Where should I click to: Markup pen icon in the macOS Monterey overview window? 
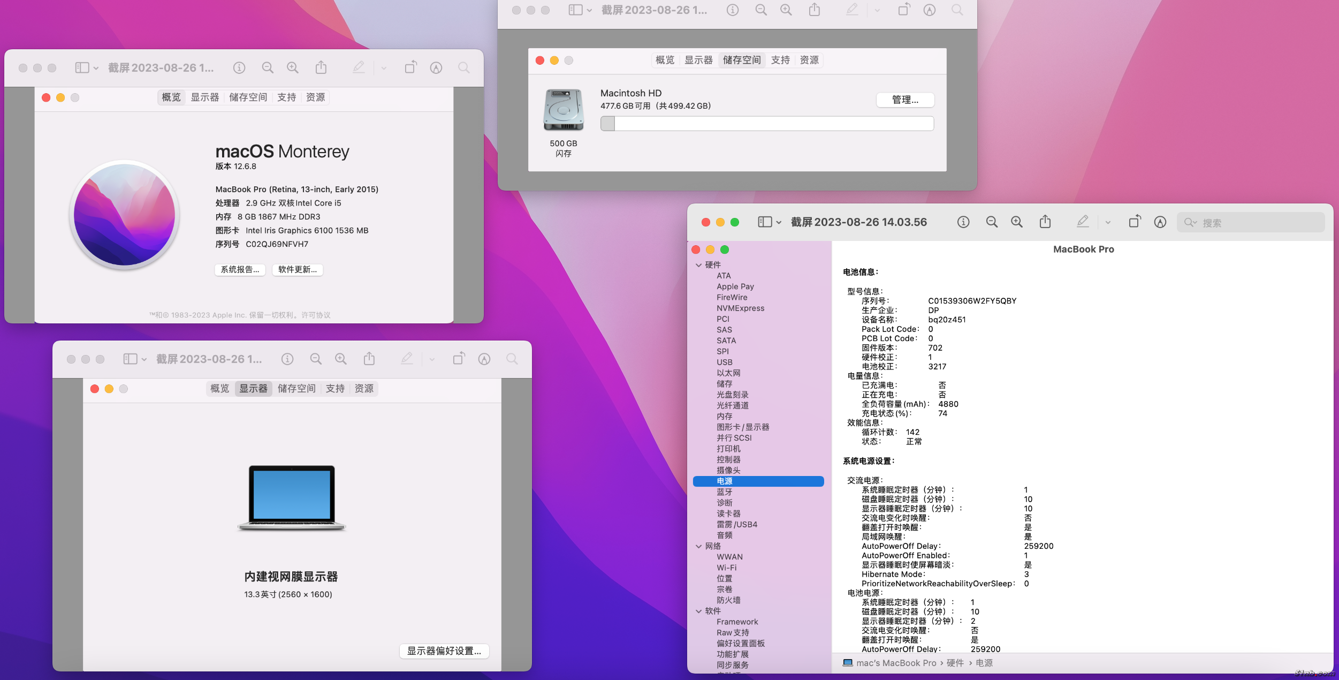(359, 67)
